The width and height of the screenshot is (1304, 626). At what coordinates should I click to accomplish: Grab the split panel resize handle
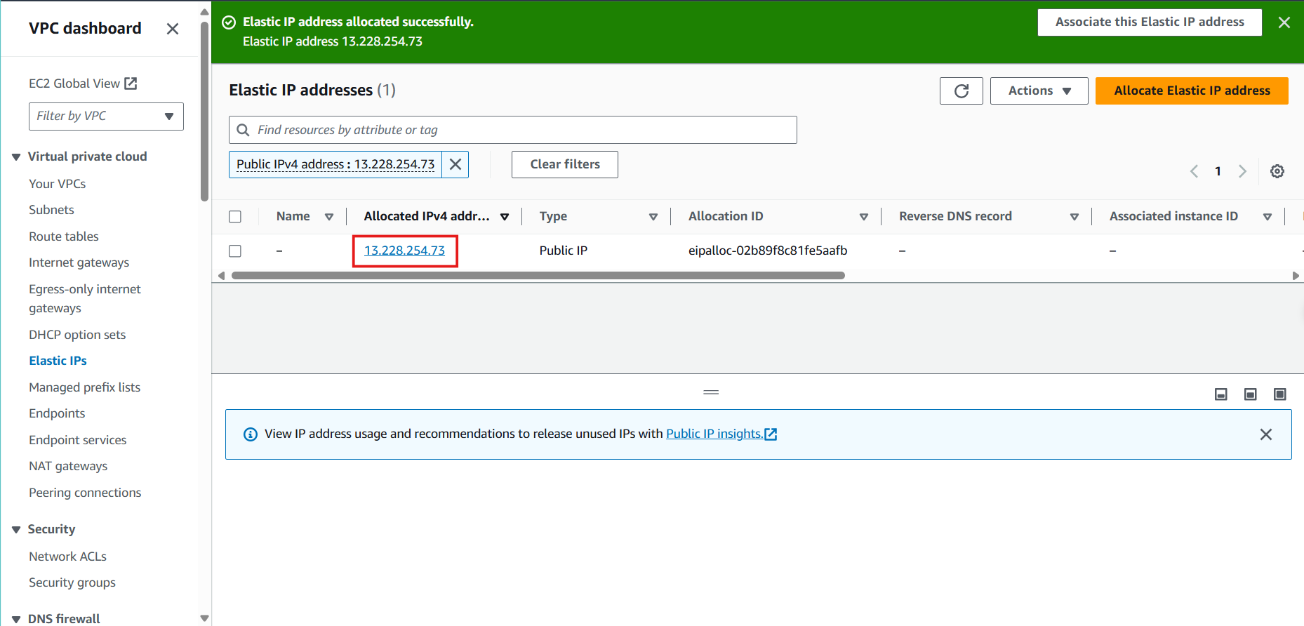711,392
